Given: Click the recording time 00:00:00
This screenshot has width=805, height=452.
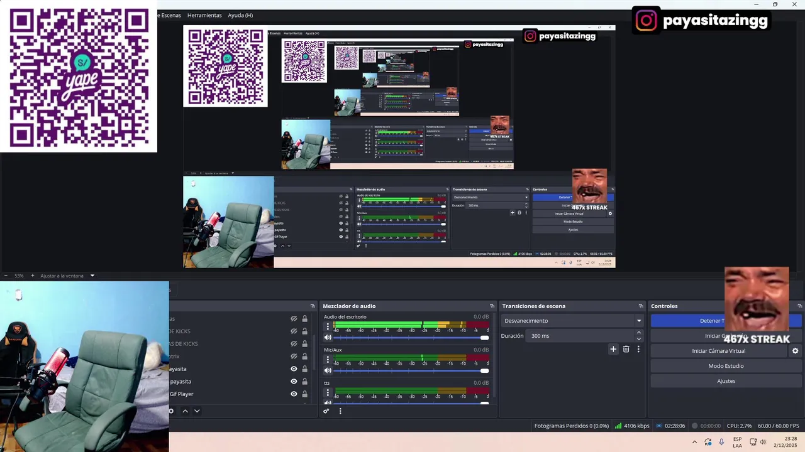Looking at the screenshot, I should 711,426.
